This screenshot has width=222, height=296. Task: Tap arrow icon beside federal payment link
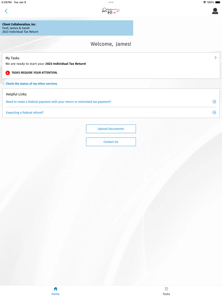(214, 102)
